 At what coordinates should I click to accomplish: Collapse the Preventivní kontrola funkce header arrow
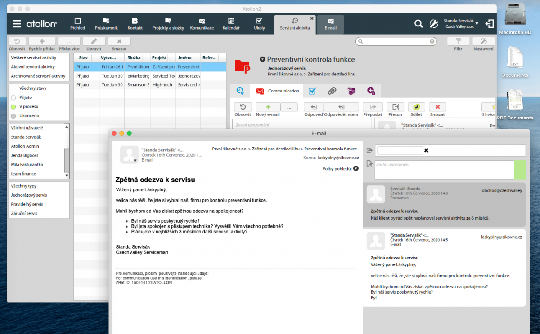tap(262, 59)
